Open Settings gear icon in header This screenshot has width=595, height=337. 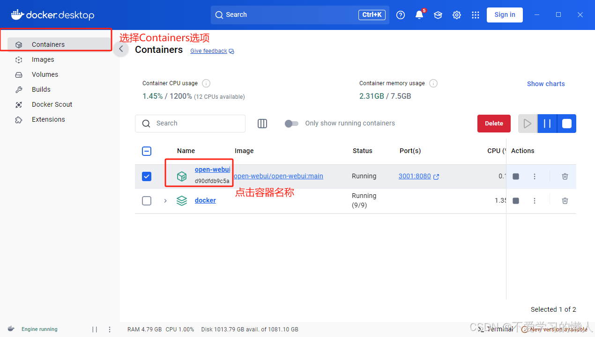click(x=457, y=15)
